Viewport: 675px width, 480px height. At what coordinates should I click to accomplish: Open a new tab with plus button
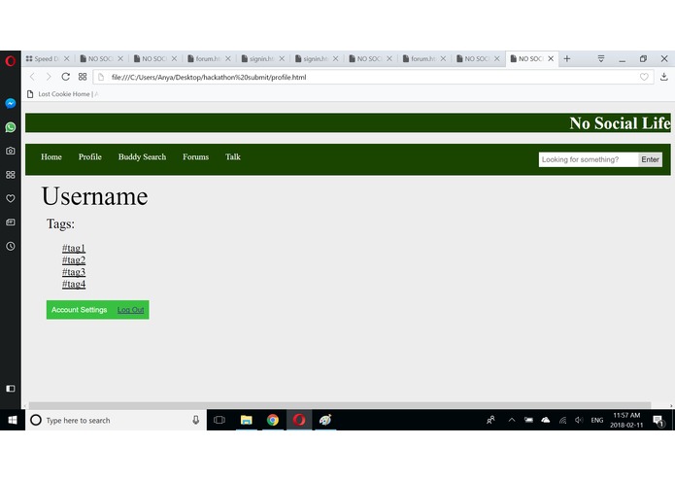(x=567, y=58)
